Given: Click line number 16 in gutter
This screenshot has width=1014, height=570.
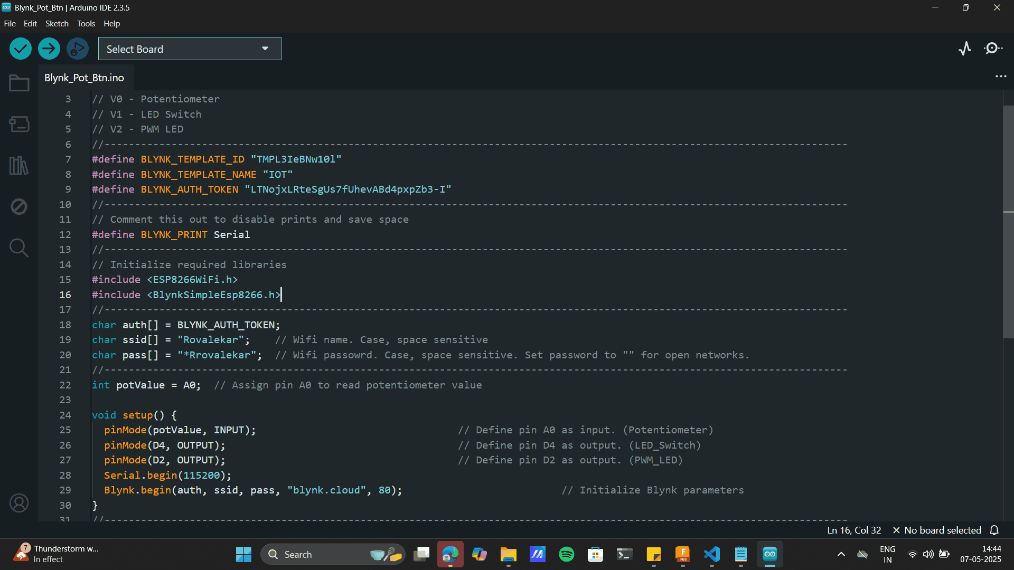Looking at the screenshot, I should [65, 294].
